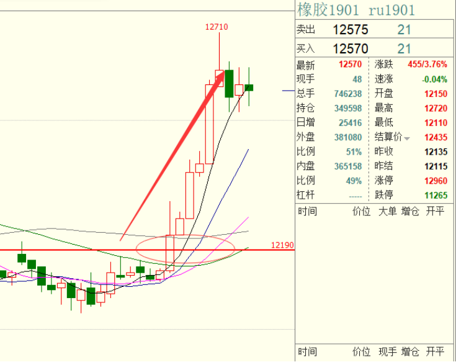Select the 速涨 value -0.04%
Image resolution: width=456 pixels, height=362 pixels.
coord(434,79)
